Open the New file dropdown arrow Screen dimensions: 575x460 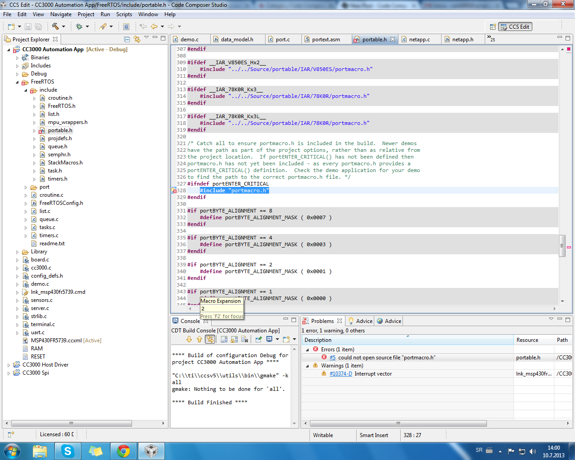[x=19, y=27]
